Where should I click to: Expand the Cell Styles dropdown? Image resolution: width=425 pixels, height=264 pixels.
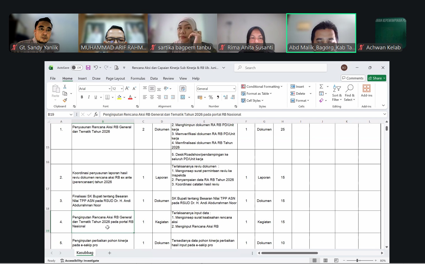252,100
